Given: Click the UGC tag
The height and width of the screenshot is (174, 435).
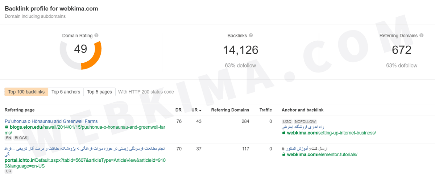Looking at the screenshot, I should tap(287, 122).
